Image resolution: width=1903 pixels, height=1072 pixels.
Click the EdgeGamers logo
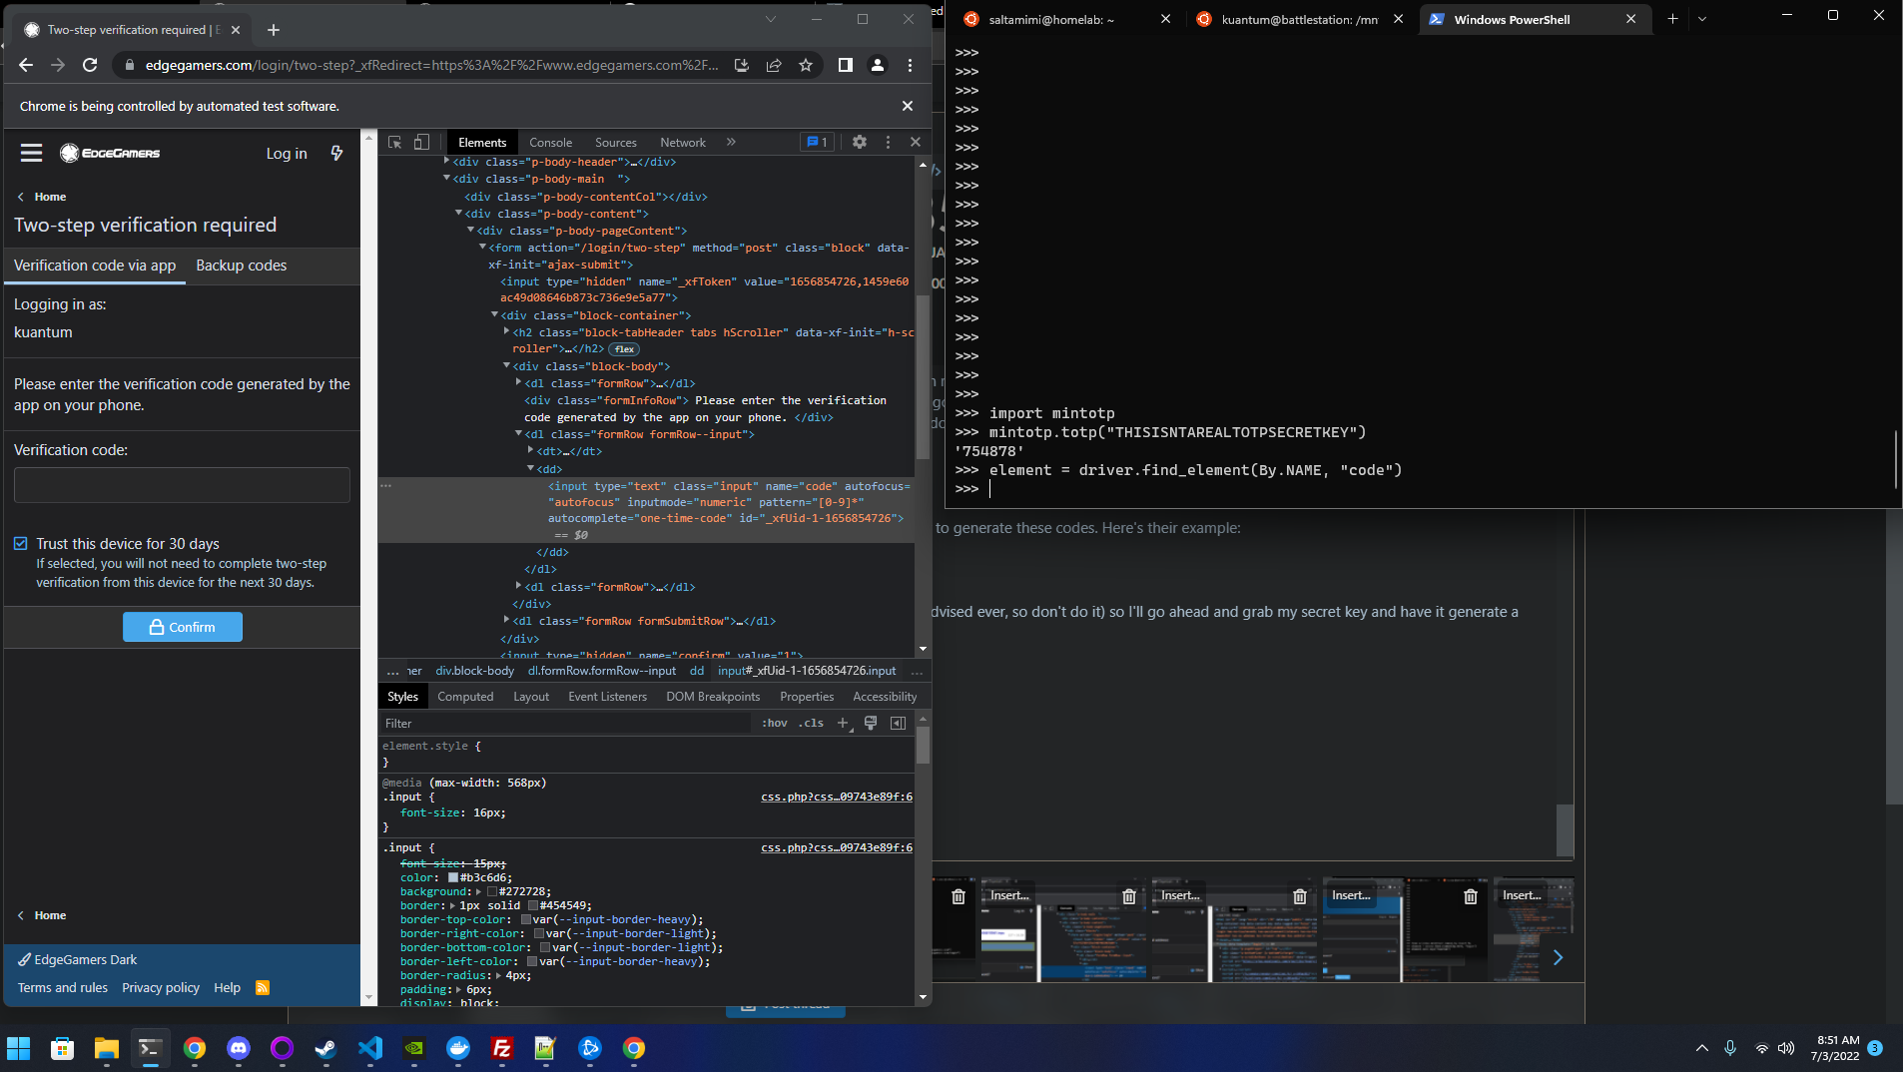pos(111,153)
